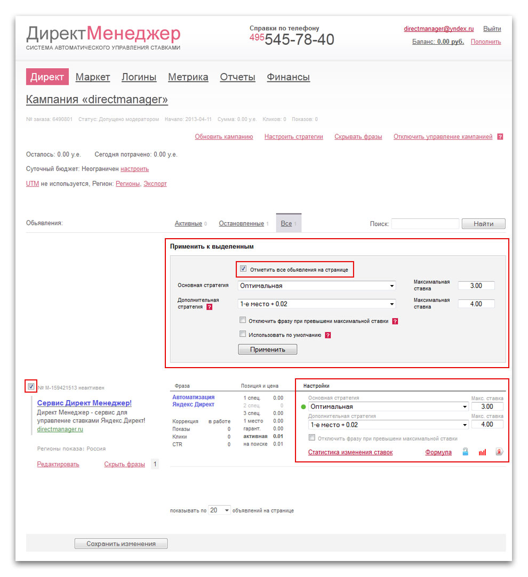This screenshot has height=577, width=528.
Task: Click the Поиск text field
Action: [x=425, y=224]
